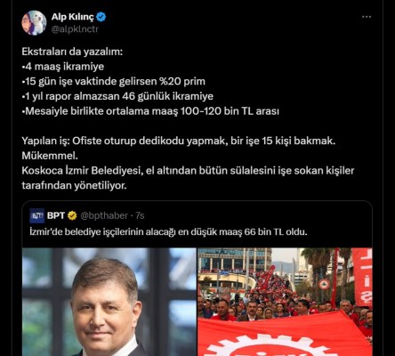Click the "100-120 bin TL arası" bullet line

(150, 111)
